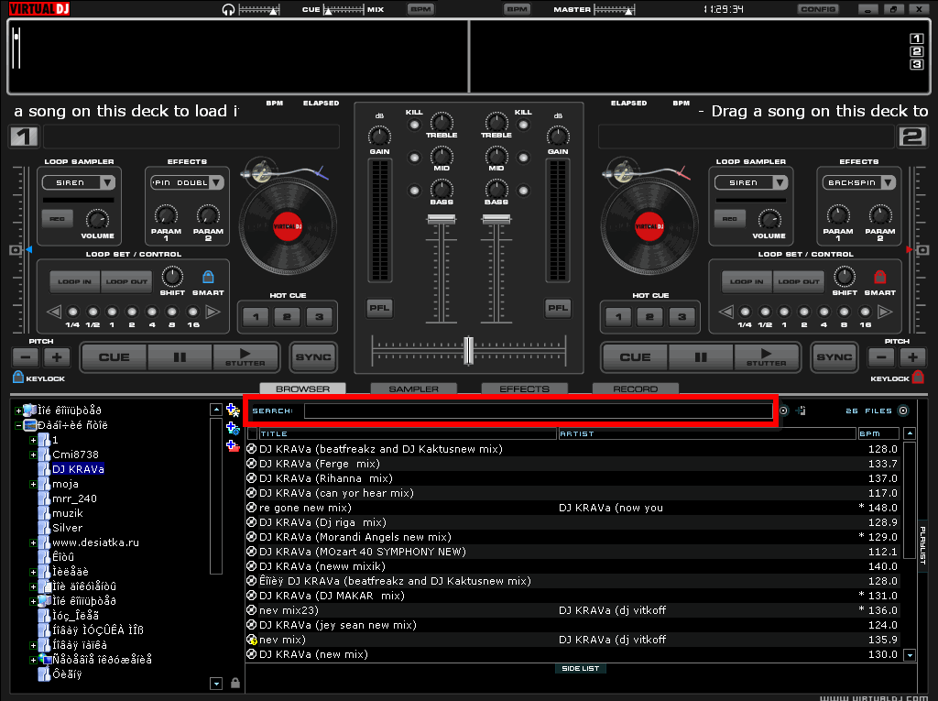Image resolution: width=938 pixels, height=701 pixels.
Task: Open left deck SIREN sampler dropdown
Action: point(107,182)
